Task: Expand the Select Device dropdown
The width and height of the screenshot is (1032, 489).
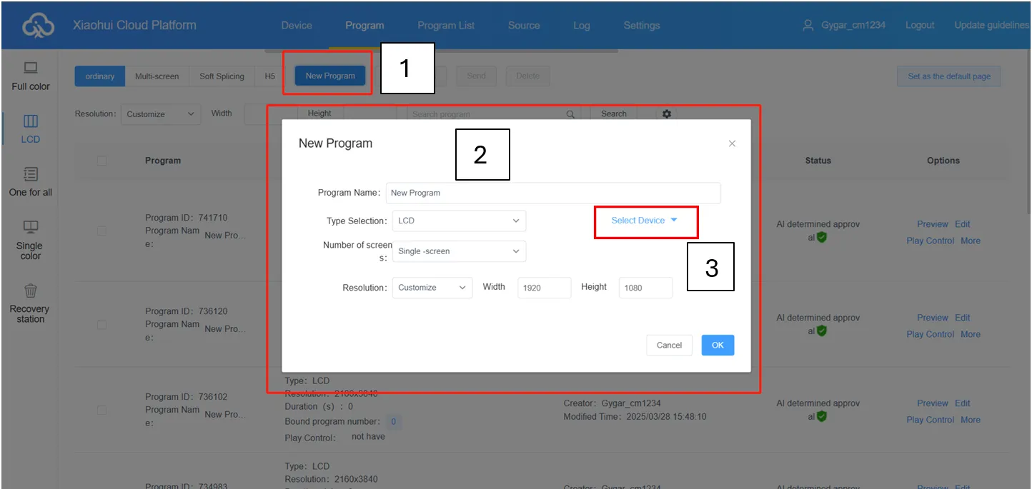Action: (x=645, y=221)
